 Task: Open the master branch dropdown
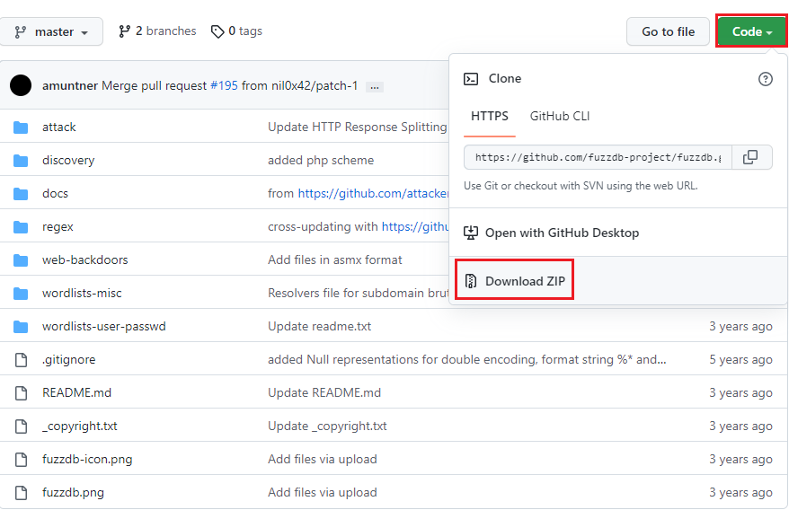point(51,31)
